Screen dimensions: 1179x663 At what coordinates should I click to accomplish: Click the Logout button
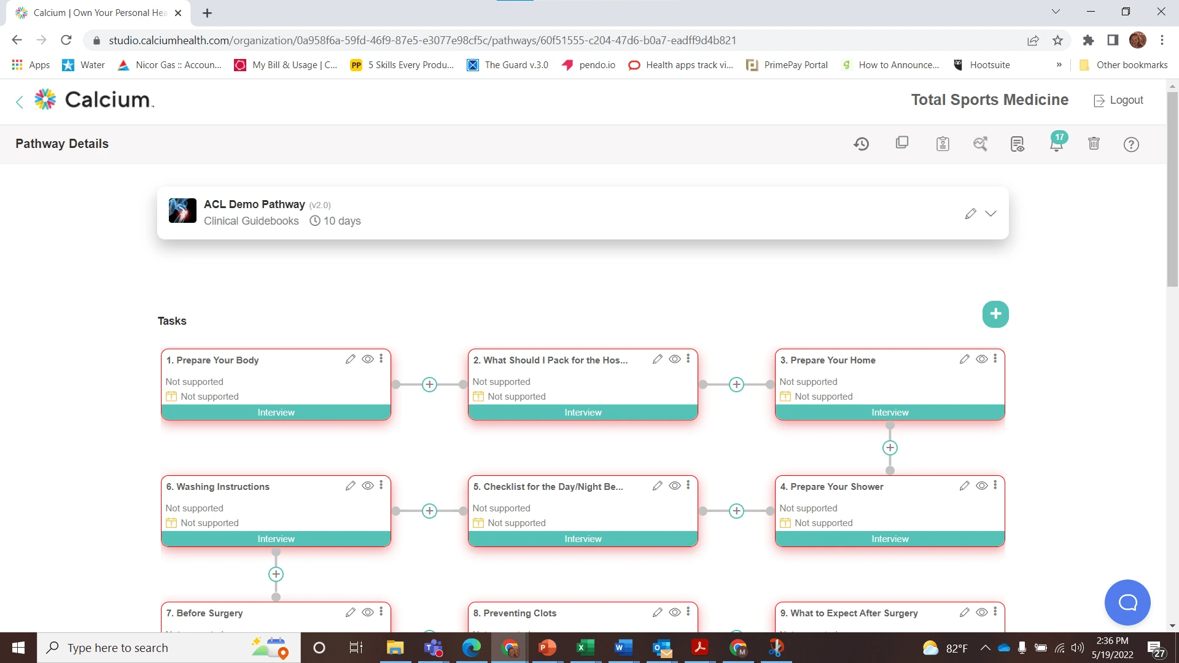1118,100
